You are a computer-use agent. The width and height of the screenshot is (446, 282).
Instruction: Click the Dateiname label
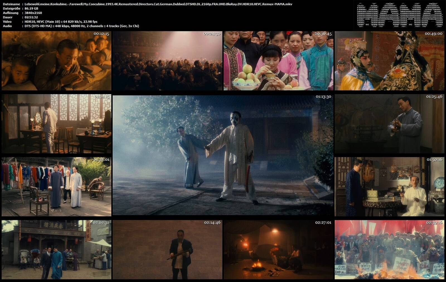click(x=11, y=4)
